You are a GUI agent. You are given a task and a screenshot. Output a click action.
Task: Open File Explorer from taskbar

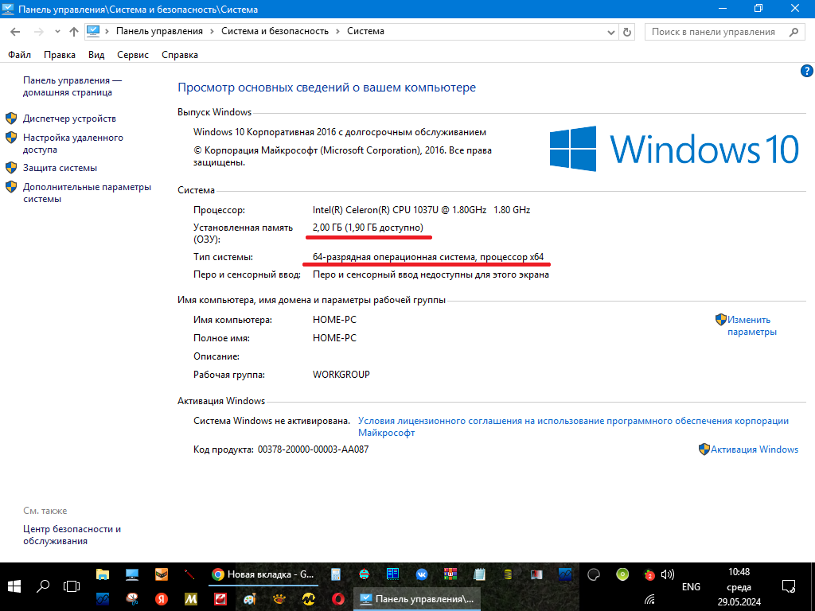pos(103,574)
